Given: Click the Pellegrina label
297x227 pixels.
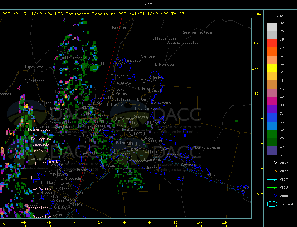Looking at the screenshot, I should point(41,139).
